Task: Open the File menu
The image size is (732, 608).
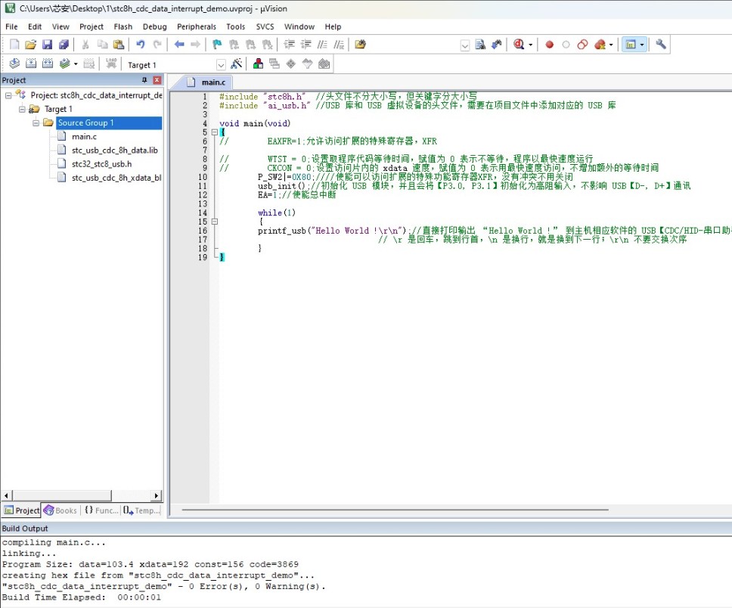Action: tap(11, 26)
